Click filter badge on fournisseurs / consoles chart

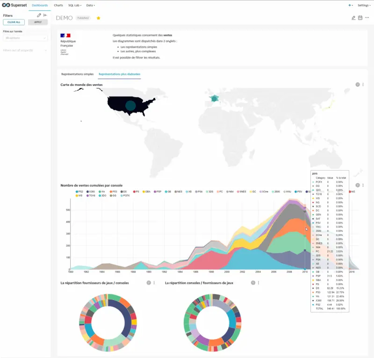(149, 283)
